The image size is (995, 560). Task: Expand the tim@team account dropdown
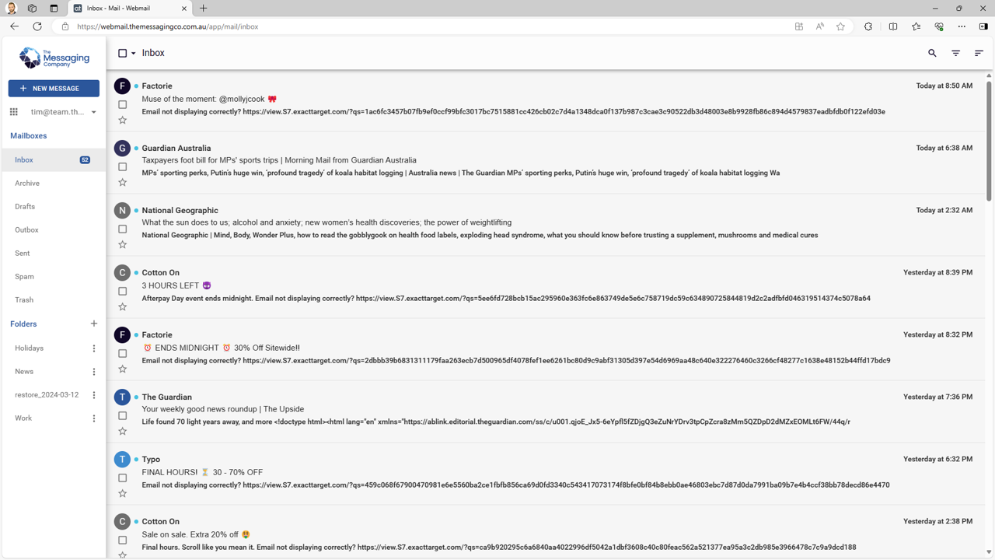tap(93, 112)
